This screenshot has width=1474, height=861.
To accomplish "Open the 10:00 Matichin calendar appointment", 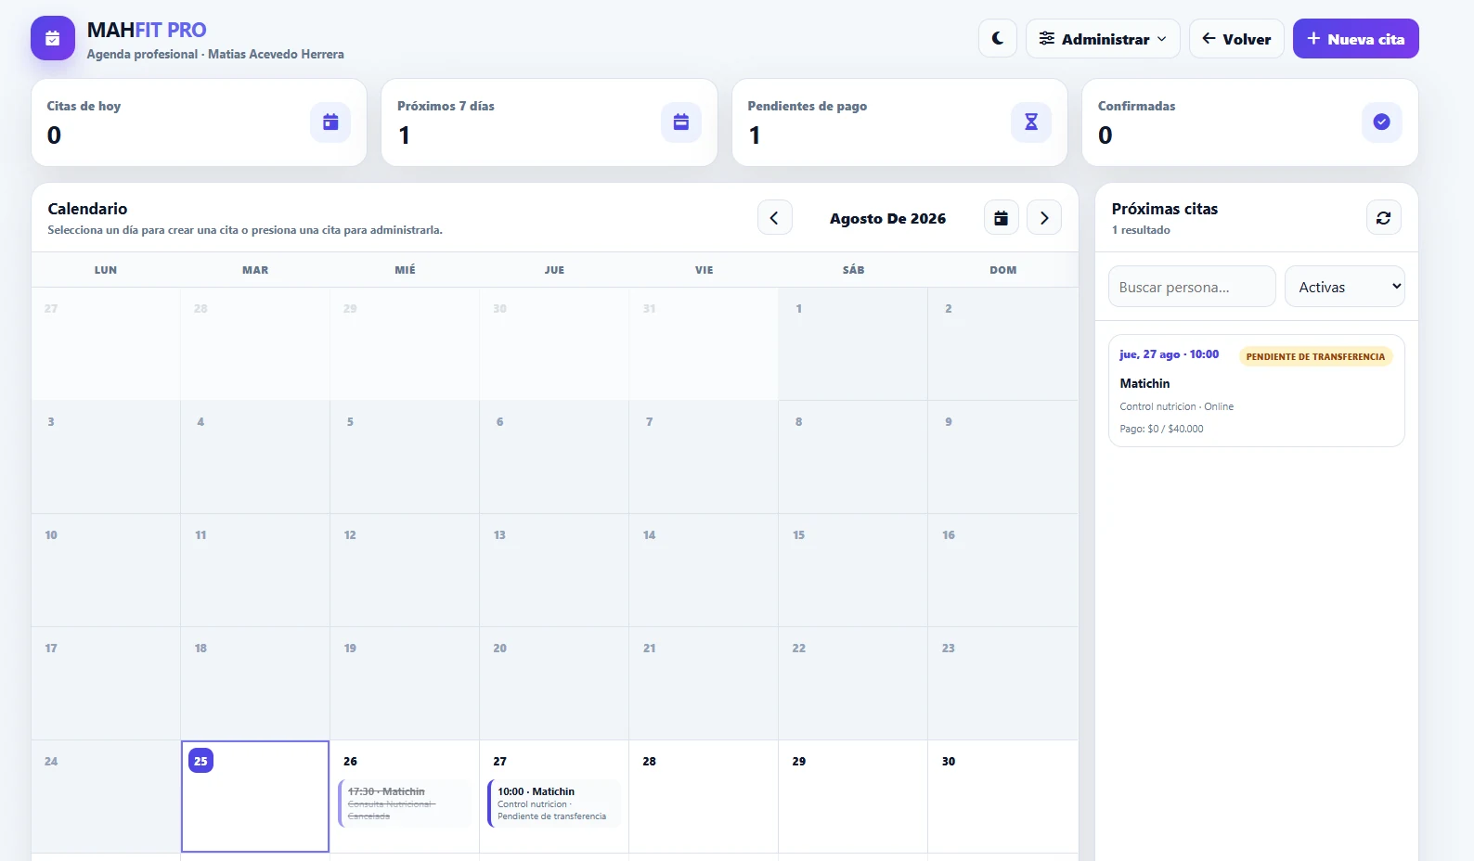I will click(x=554, y=803).
